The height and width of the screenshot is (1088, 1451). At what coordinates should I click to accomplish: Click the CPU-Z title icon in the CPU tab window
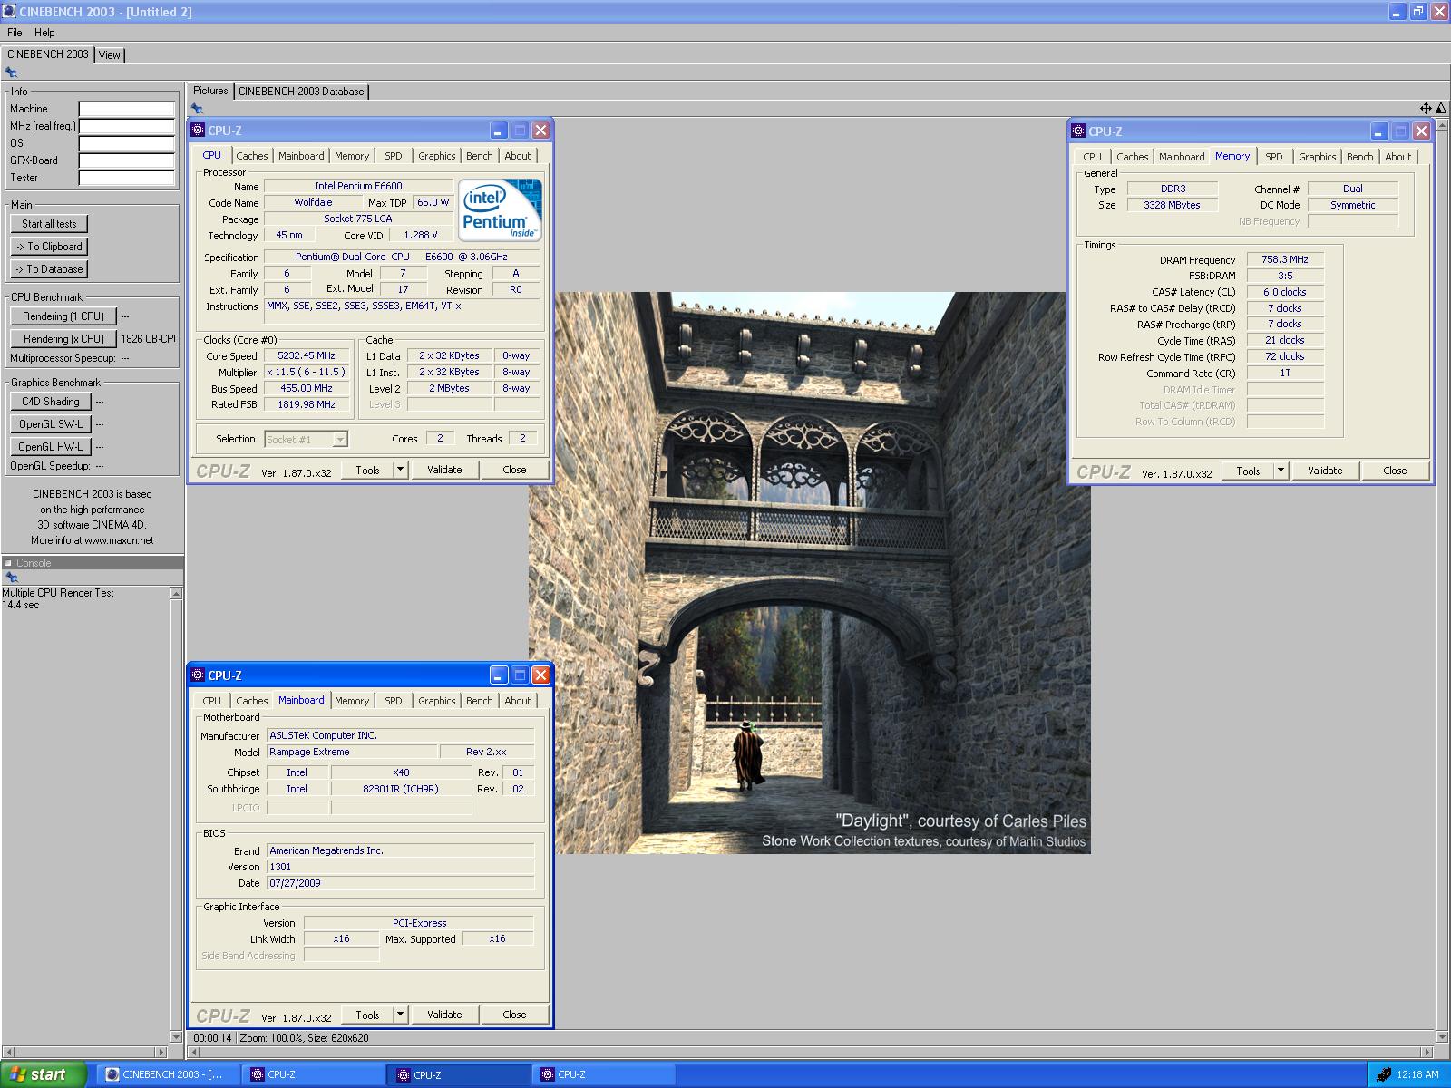point(198,131)
